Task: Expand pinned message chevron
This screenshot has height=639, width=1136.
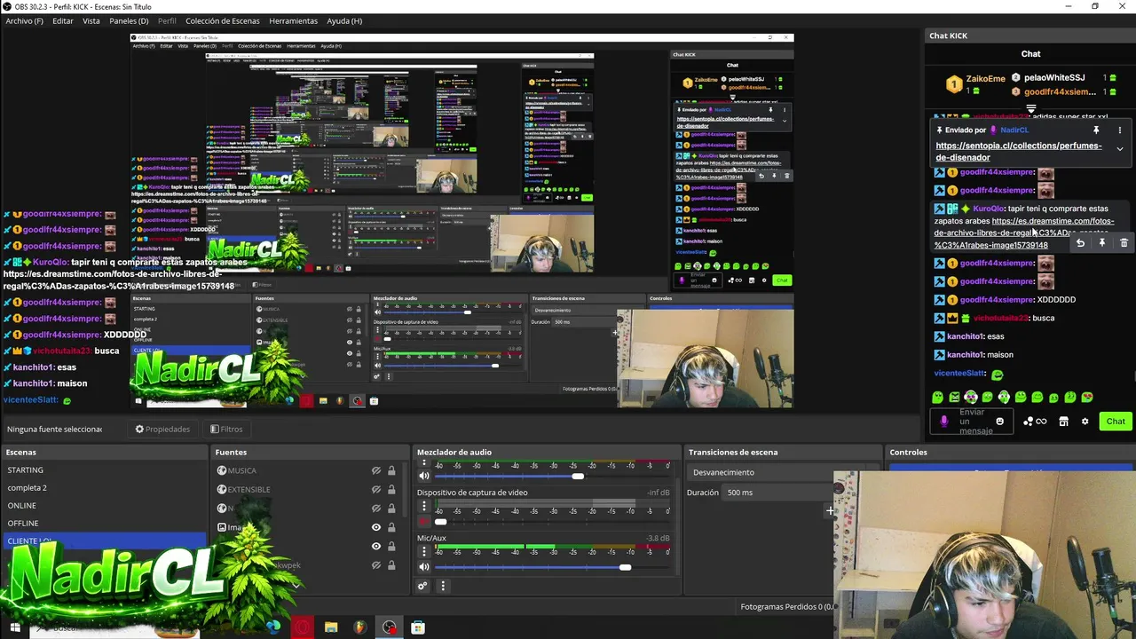Action: click(x=1119, y=149)
